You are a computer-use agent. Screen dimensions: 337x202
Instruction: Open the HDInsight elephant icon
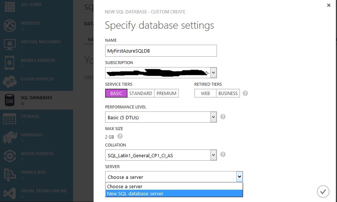click(9, 138)
